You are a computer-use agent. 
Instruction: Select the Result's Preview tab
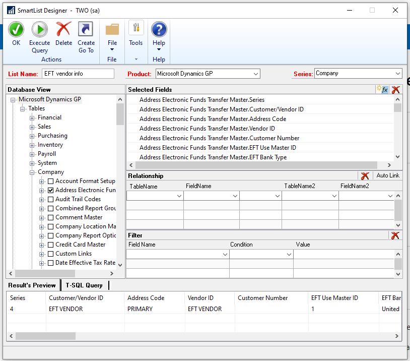[x=32, y=285]
